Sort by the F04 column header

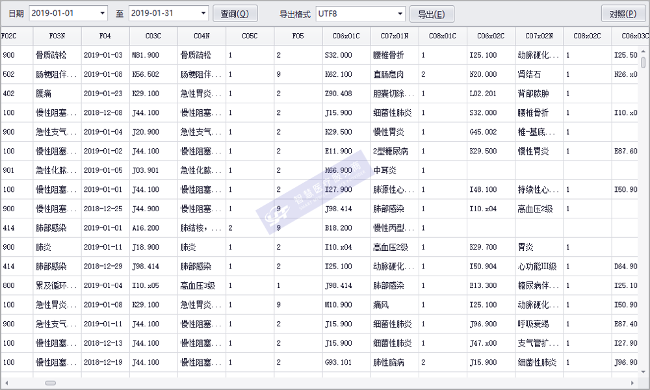point(105,36)
